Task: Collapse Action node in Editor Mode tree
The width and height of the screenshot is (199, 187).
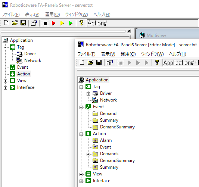Action: 81,134
